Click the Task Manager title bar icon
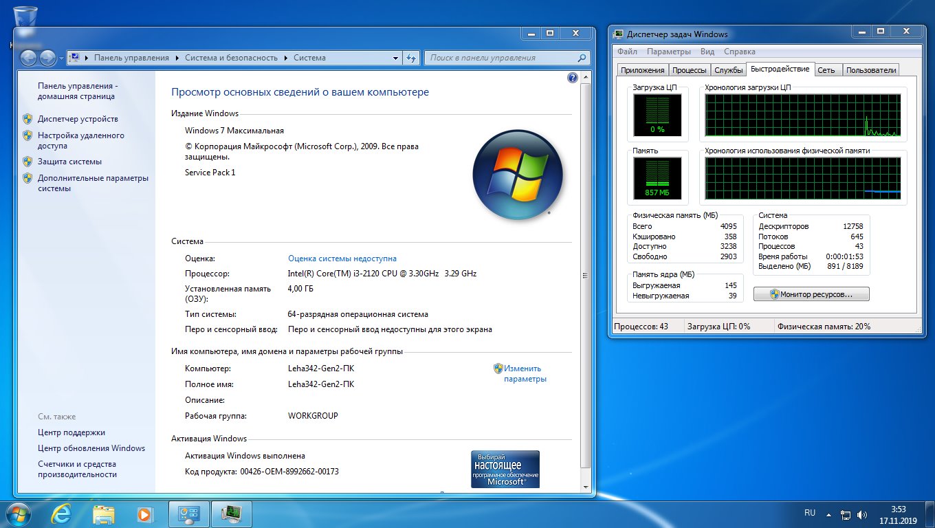935x528 pixels. [619, 34]
